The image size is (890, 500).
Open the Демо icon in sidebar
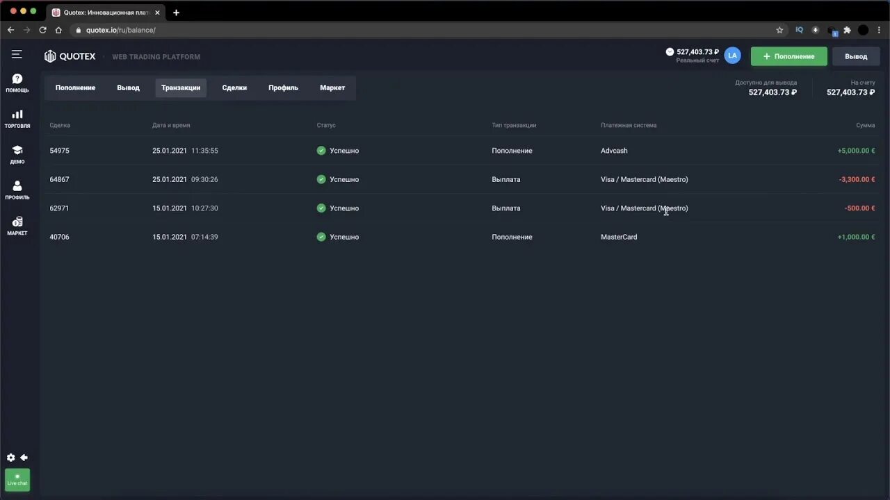(17, 154)
